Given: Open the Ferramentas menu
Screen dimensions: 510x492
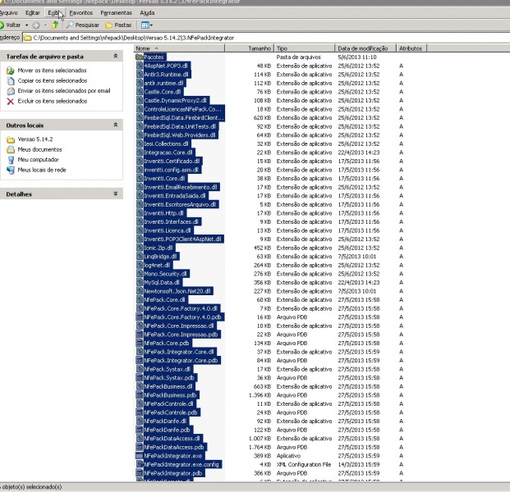Looking at the screenshot, I should pyautogui.click(x=116, y=13).
